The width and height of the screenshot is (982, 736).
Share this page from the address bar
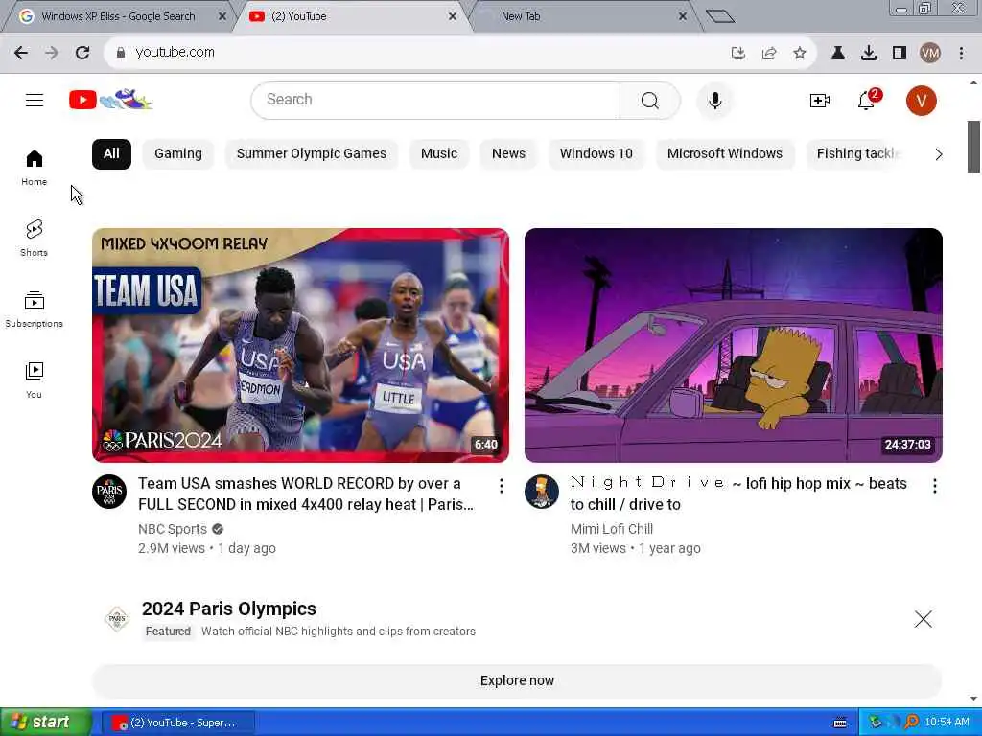point(769,54)
